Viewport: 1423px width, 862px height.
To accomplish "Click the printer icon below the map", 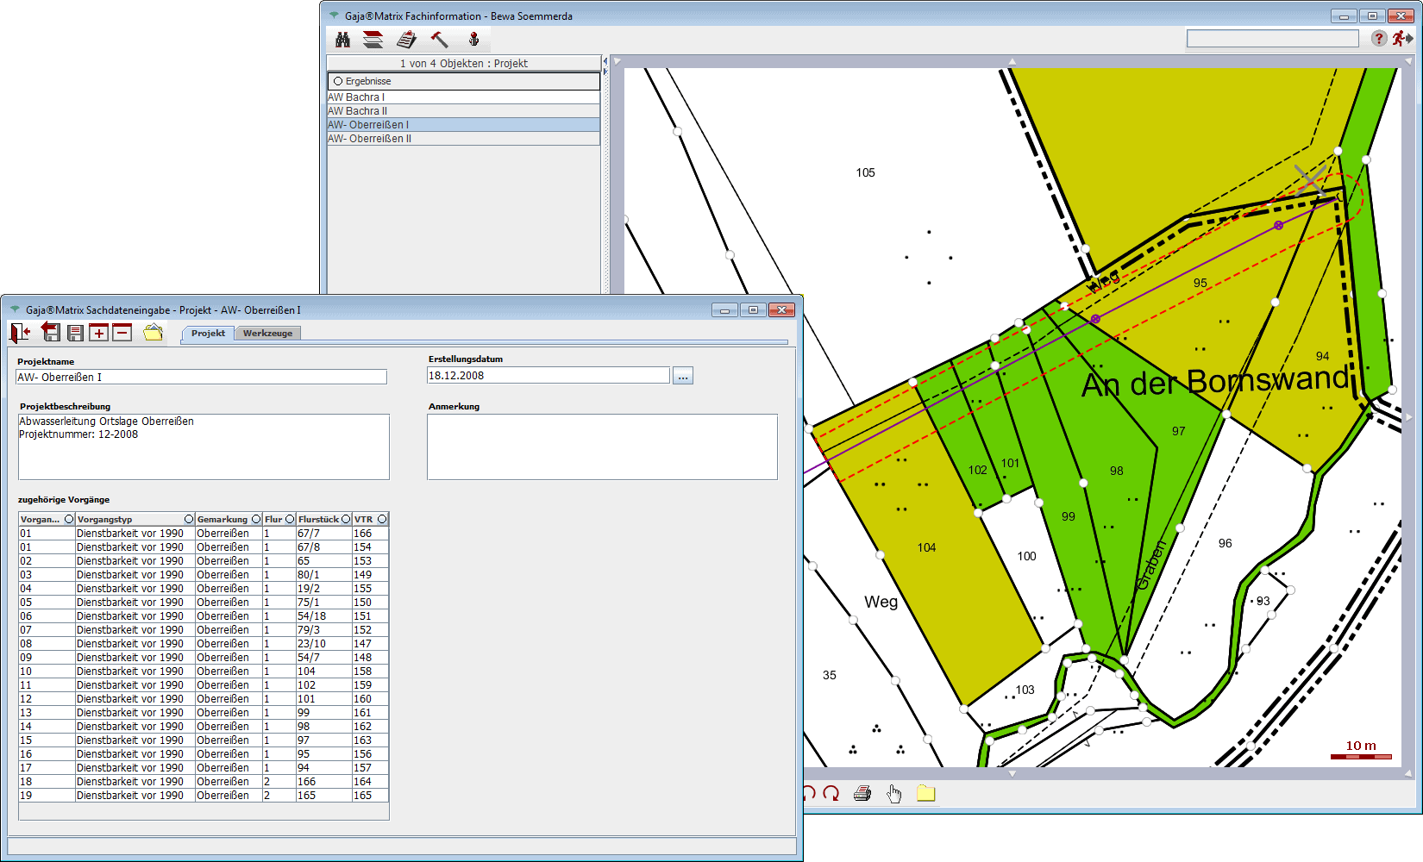I will (862, 794).
